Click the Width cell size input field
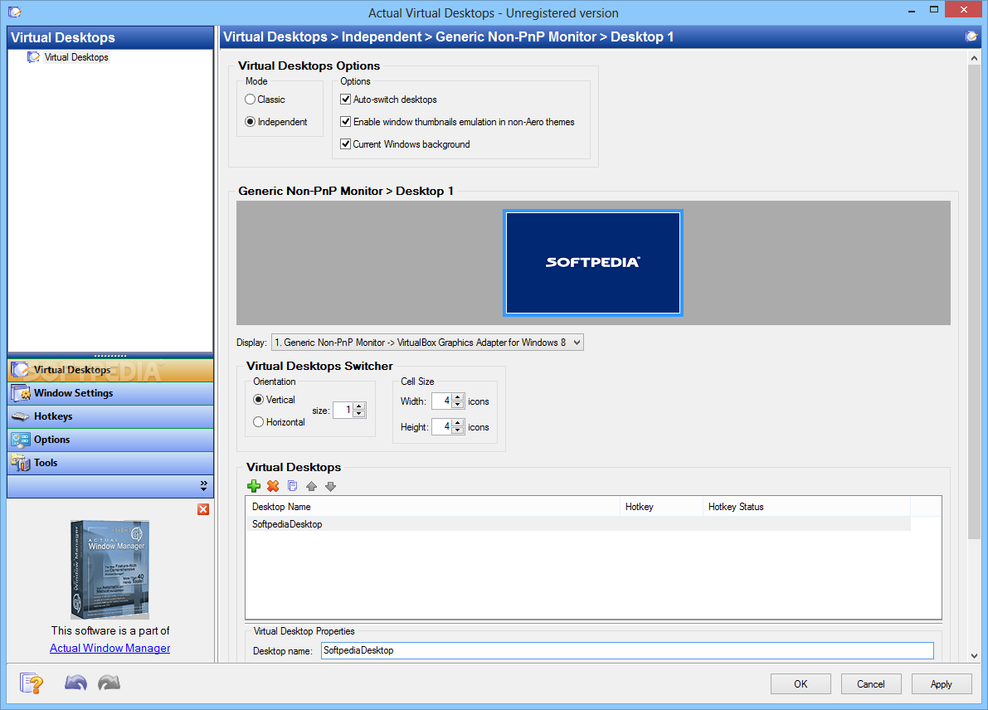This screenshot has height=710, width=988. click(x=441, y=401)
